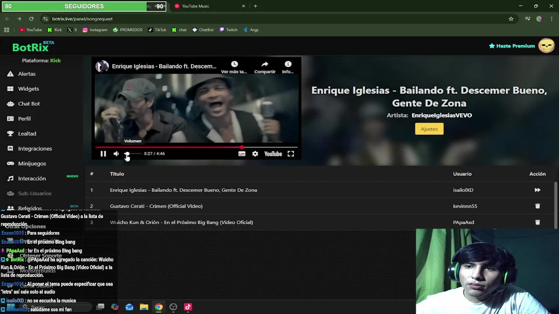
Task: Open the video player settings gear
Action: tap(255, 154)
